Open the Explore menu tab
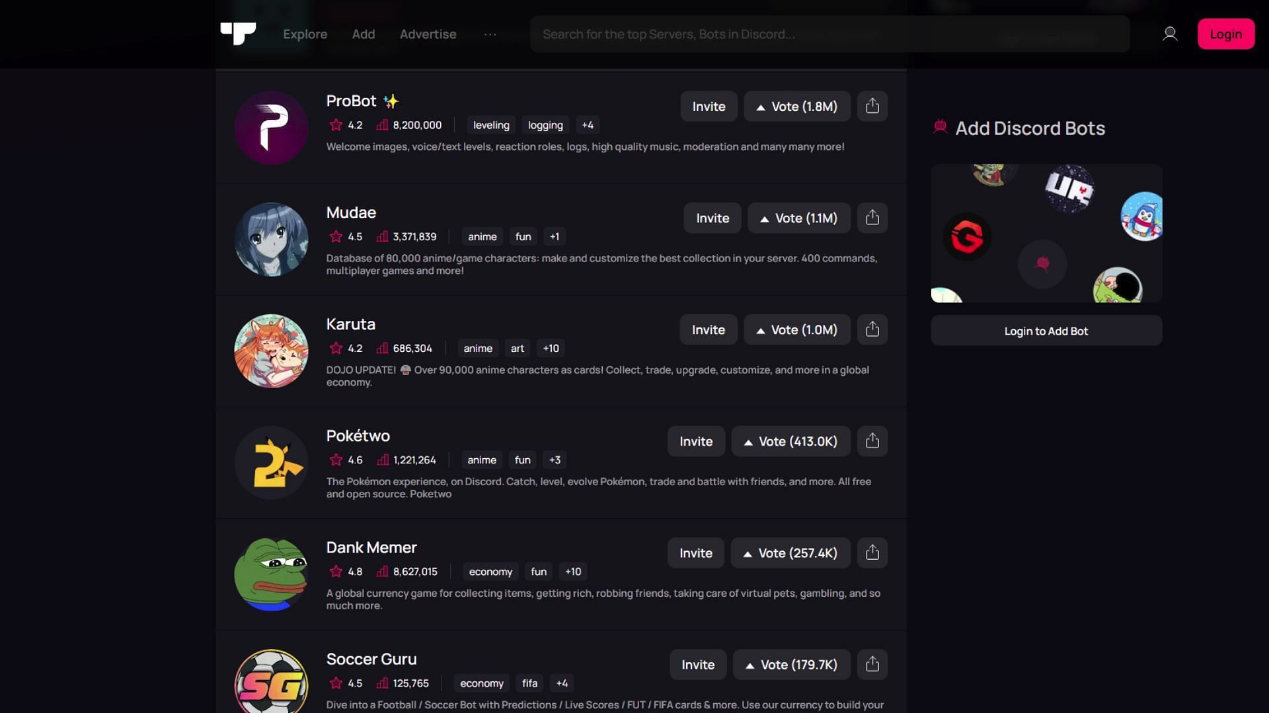The width and height of the screenshot is (1269, 713). (305, 33)
